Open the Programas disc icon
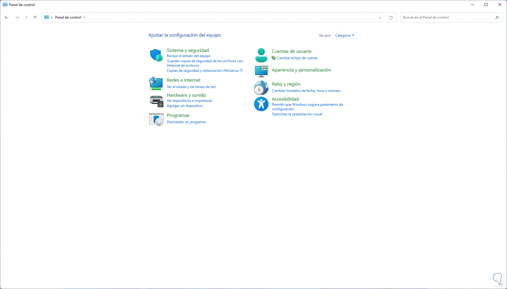This screenshot has width=507, height=289. (x=156, y=120)
